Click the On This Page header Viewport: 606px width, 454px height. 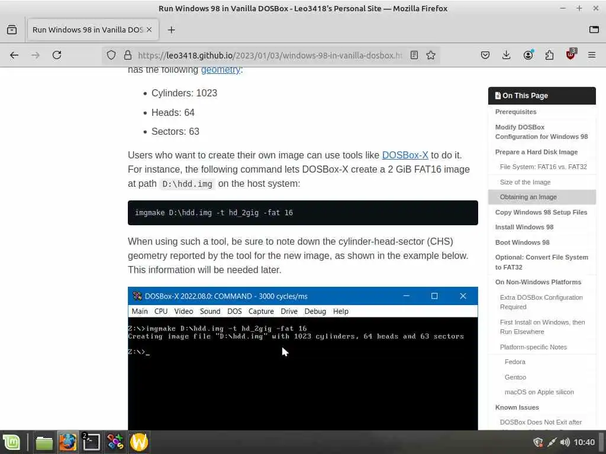click(542, 96)
